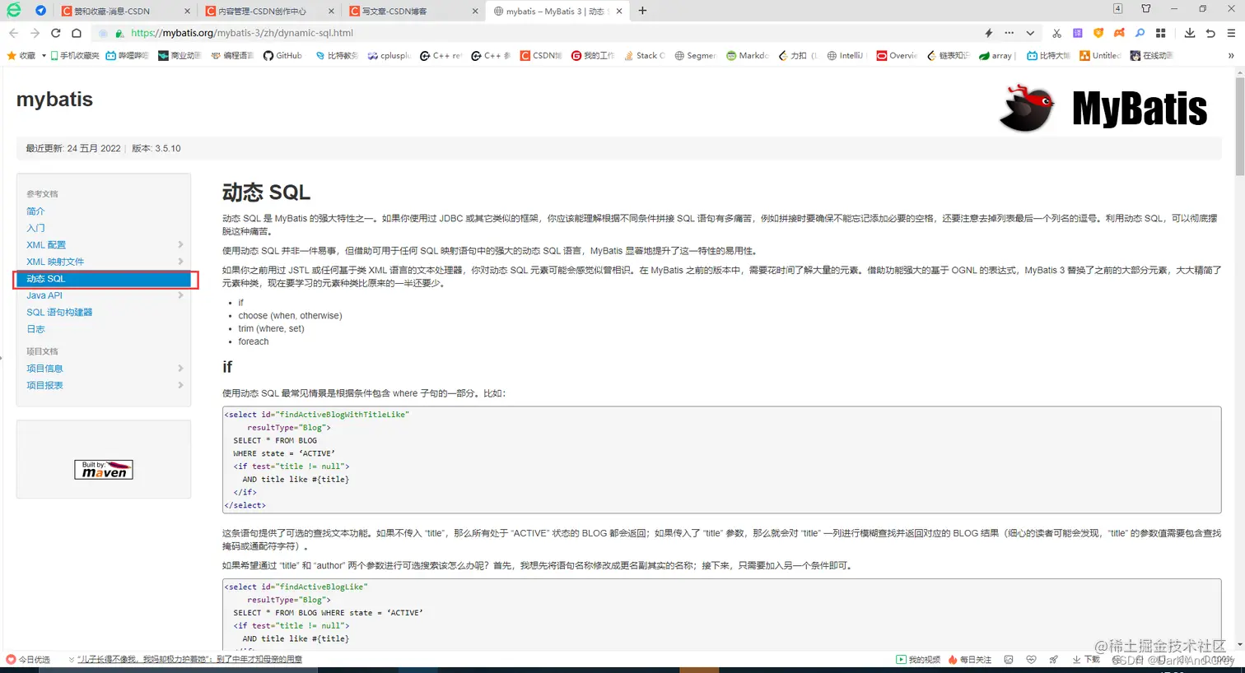Open a new browser tab

642,11
